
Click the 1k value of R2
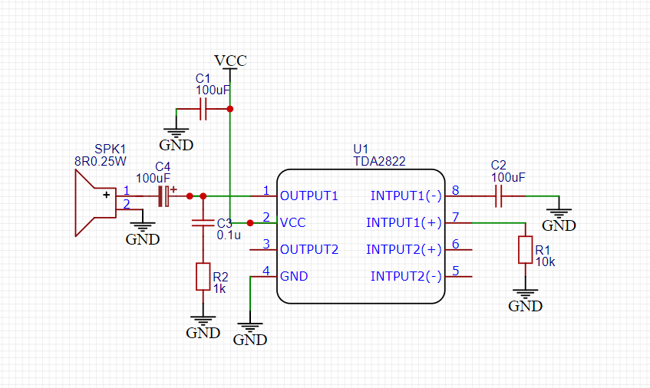(x=219, y=288)
